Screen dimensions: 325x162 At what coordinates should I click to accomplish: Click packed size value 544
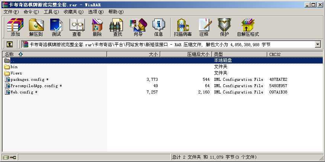click(x=206, y=79)
